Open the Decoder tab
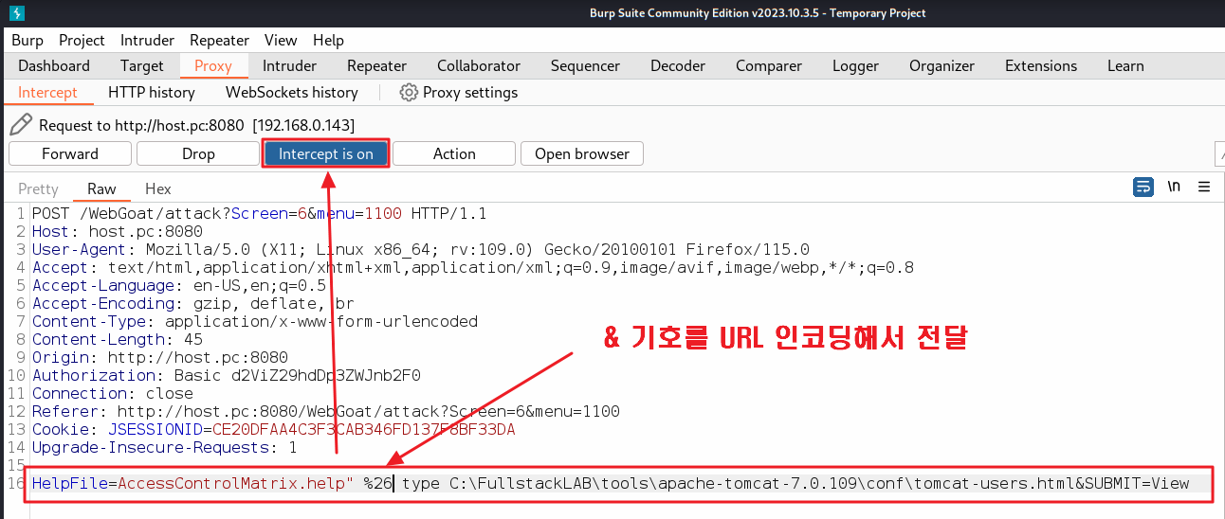 [678, 65]
